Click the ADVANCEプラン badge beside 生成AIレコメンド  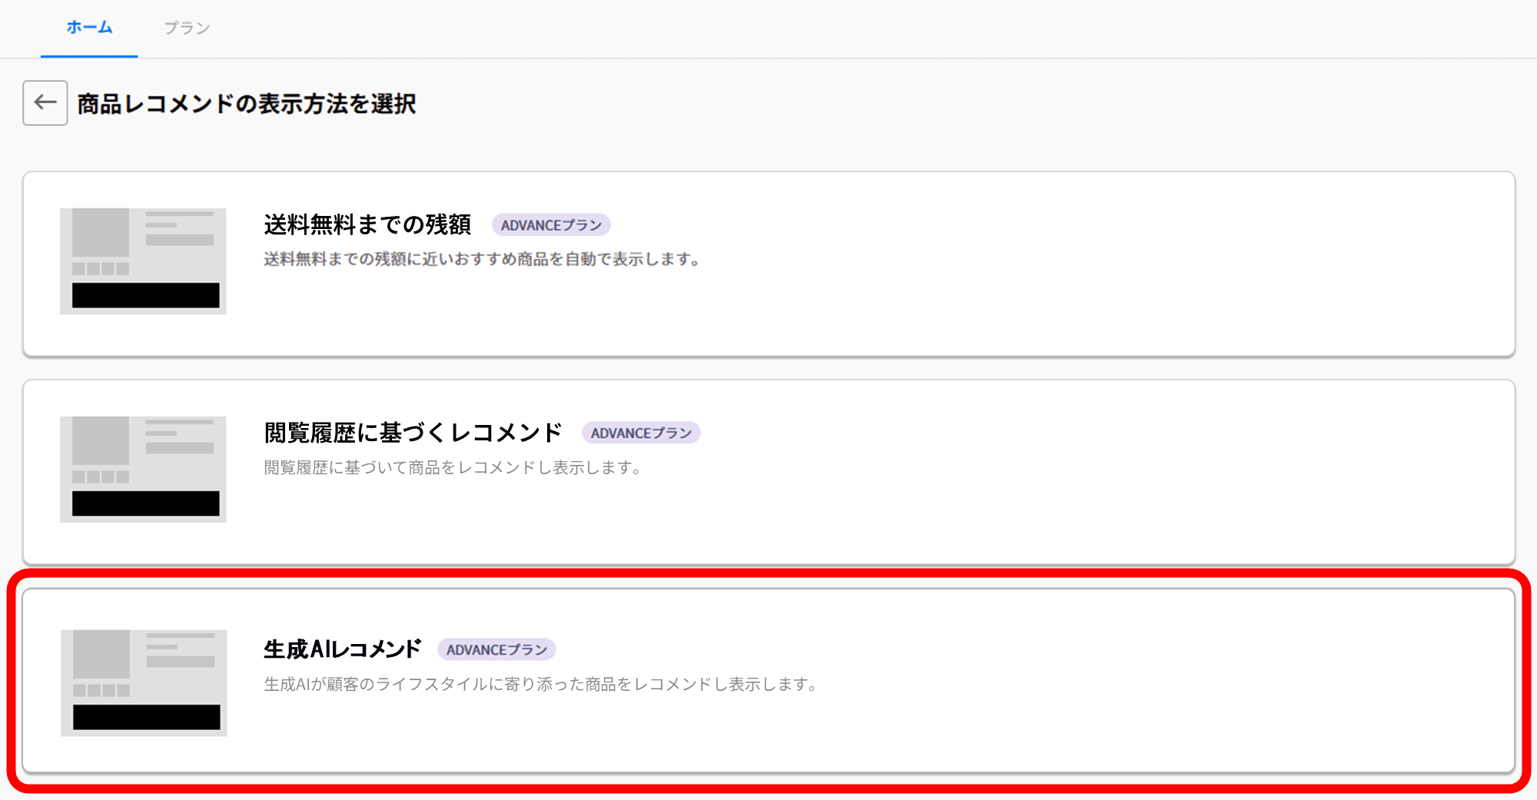point(496,650)
